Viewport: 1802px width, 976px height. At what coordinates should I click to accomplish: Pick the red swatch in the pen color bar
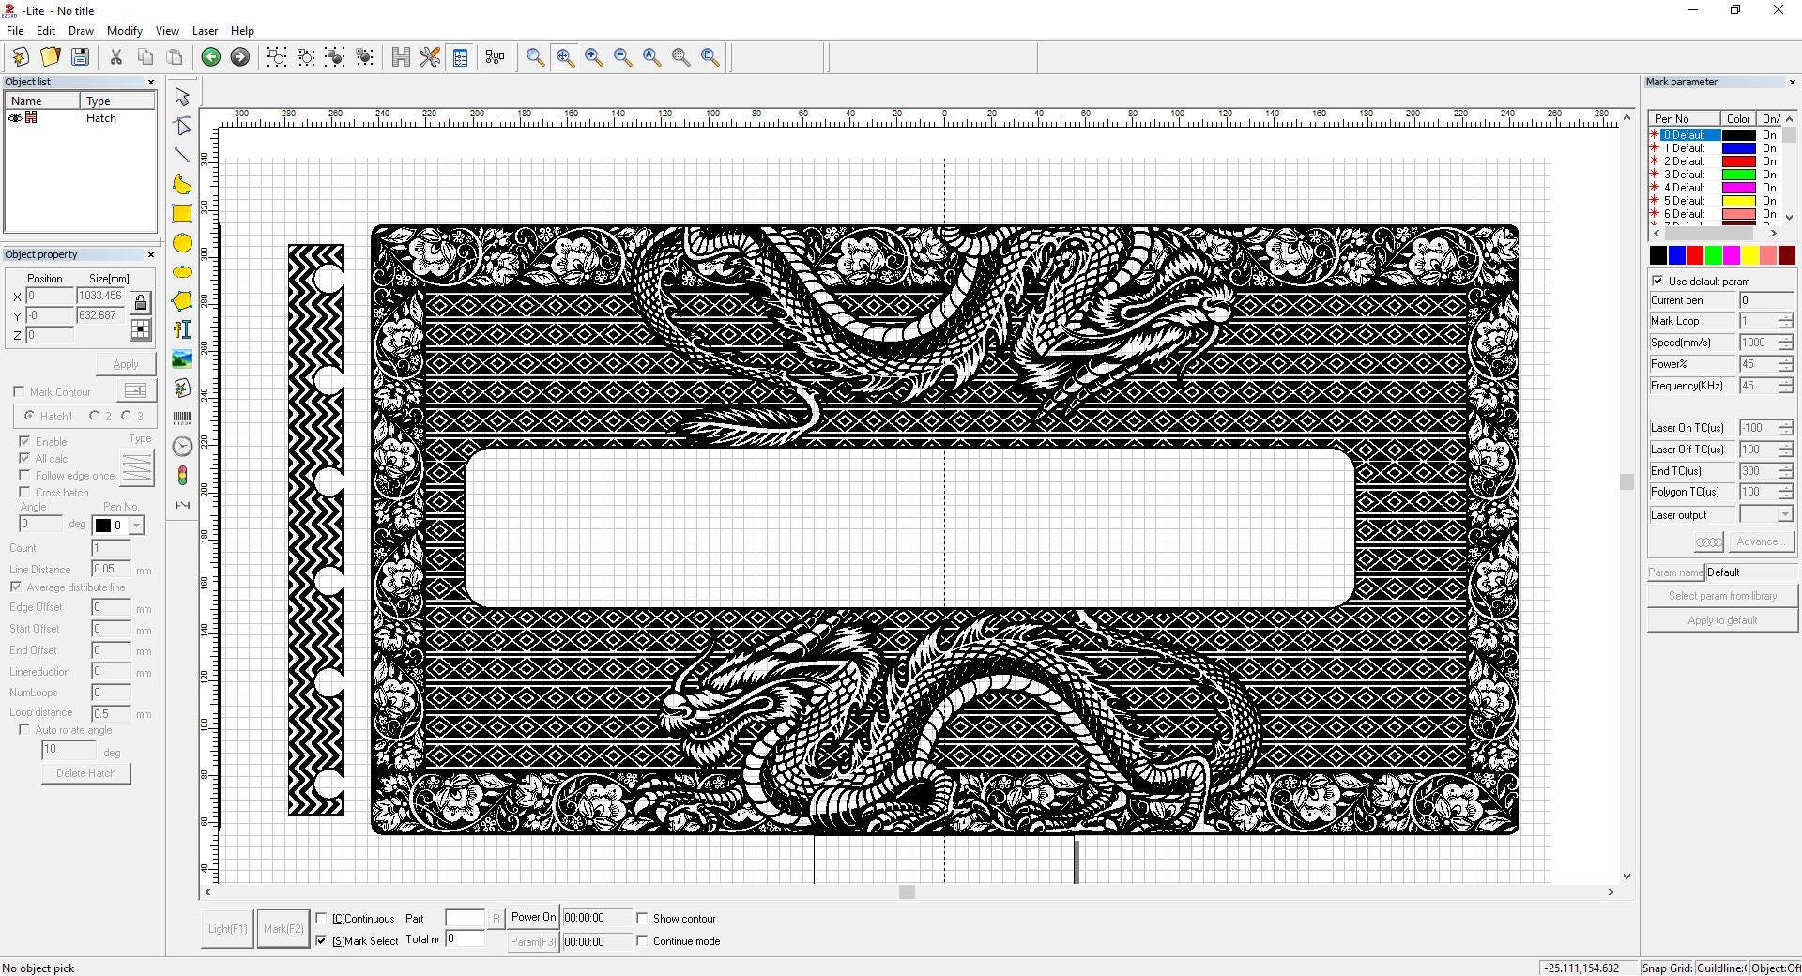1694,255
